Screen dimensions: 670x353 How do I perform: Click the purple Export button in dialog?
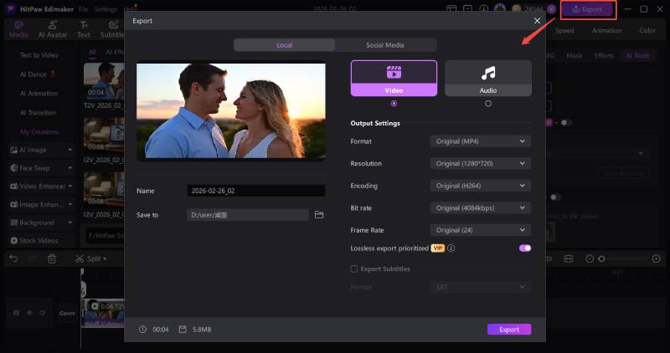click(x=508, y=330)
